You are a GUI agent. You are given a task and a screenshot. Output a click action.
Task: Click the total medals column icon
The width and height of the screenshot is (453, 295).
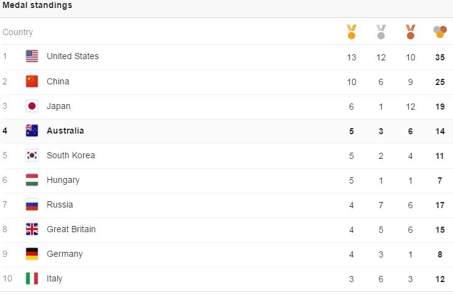pyautogui.click(x=439, y=31)
